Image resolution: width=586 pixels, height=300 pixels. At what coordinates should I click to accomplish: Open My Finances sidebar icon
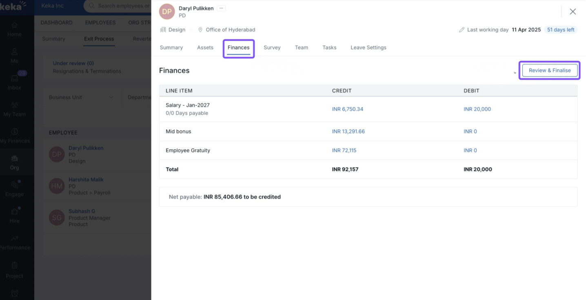click(x=14, y=132)
